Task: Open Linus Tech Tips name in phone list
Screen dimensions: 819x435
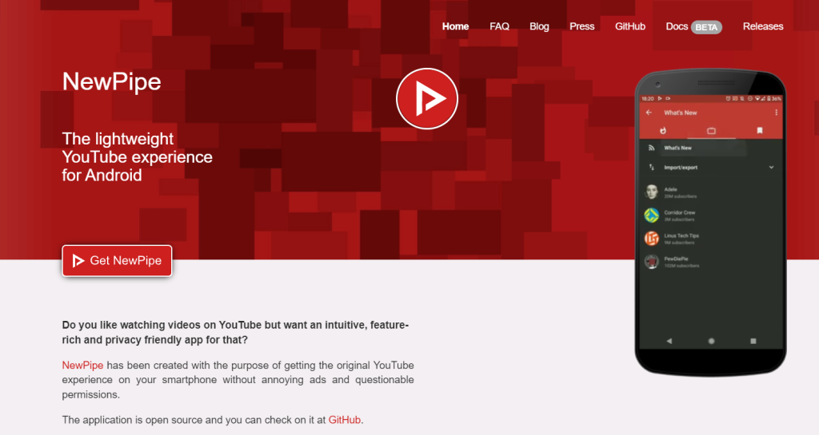Action: tap(681, 235)
